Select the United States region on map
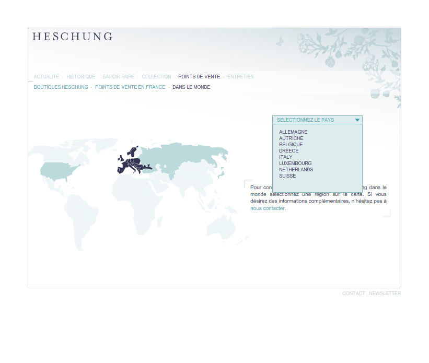The image size is (429, 363). 56,170
